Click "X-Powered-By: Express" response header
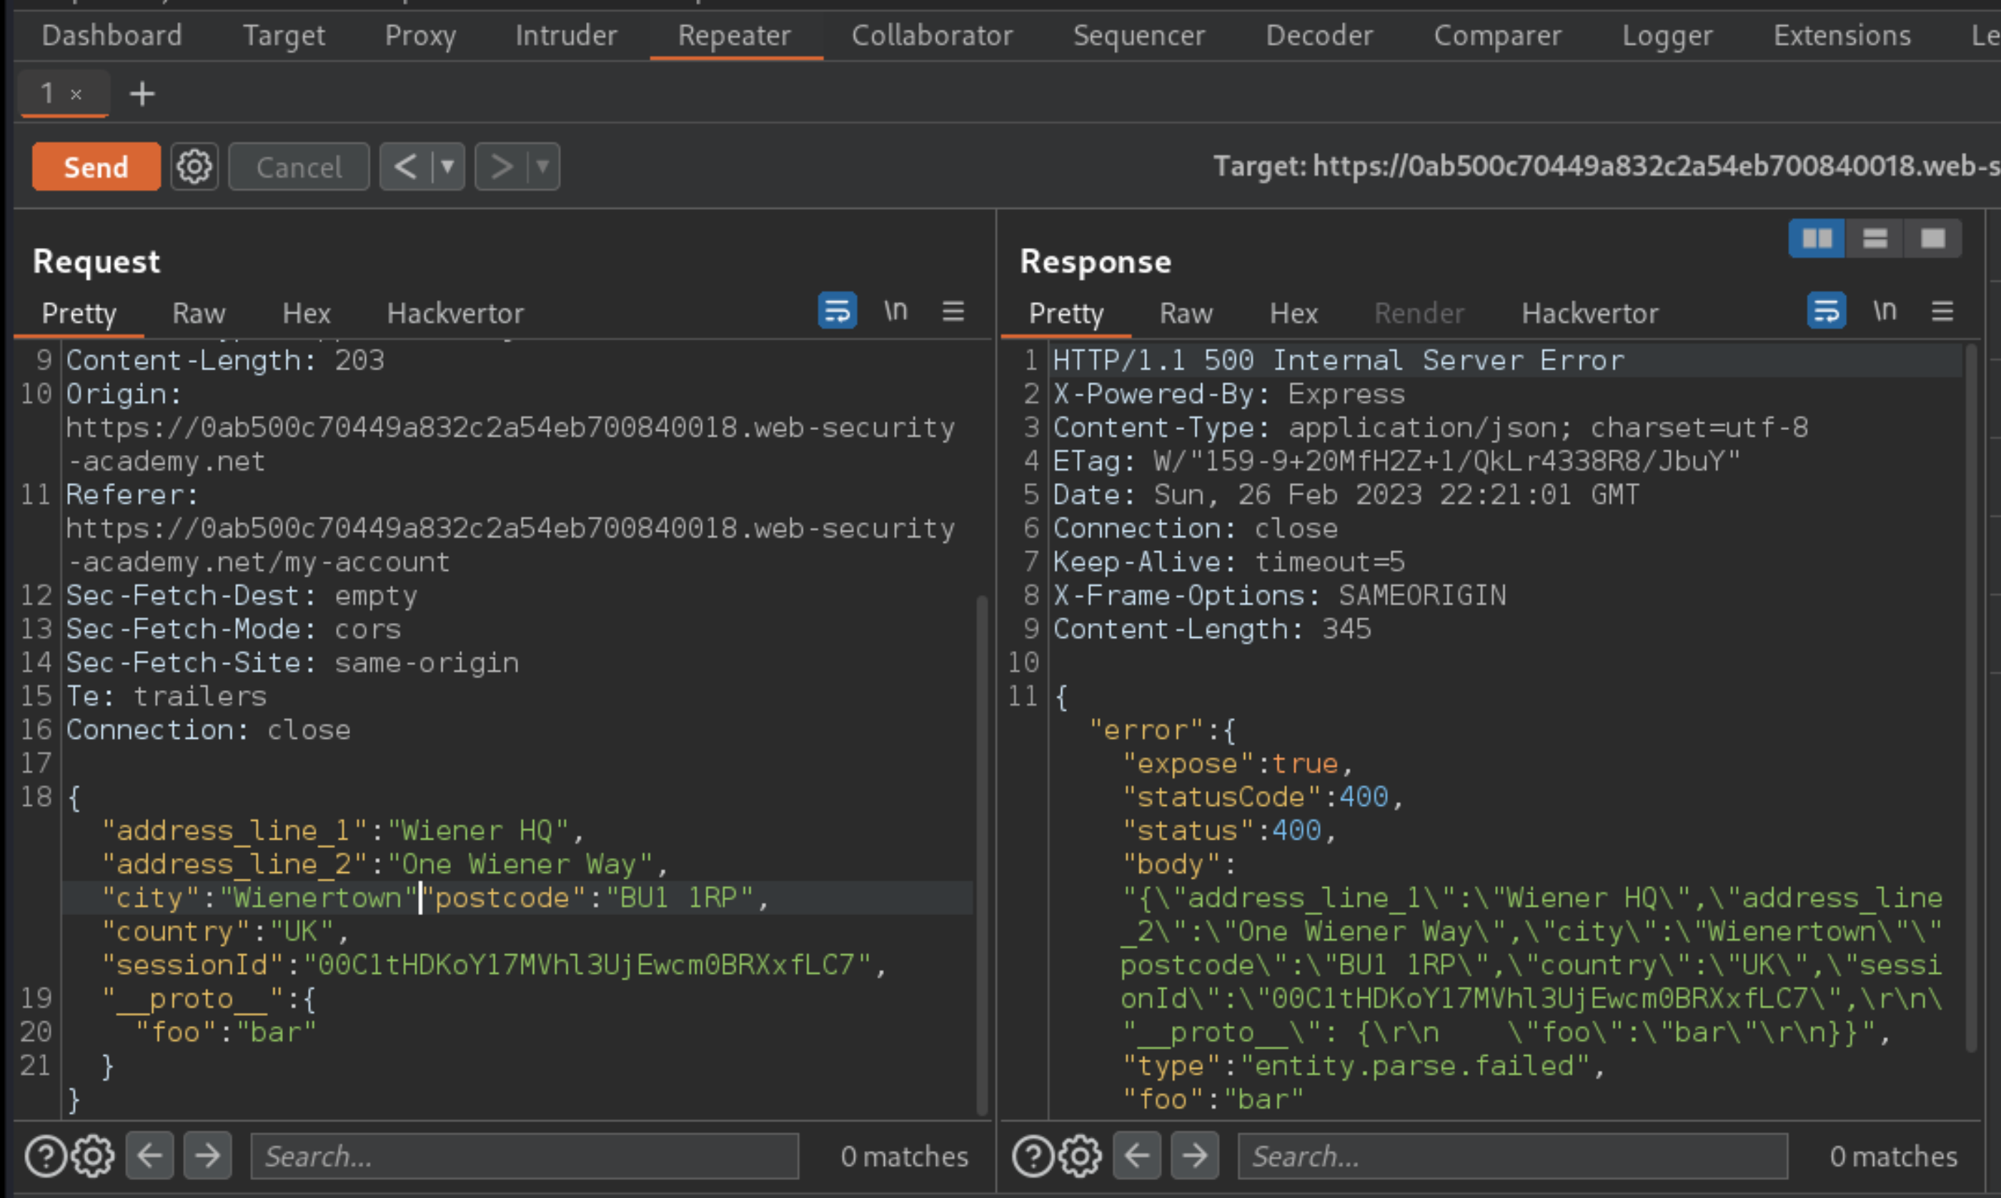The height and width of the screenshot is (1198, 2001). 1228,395
